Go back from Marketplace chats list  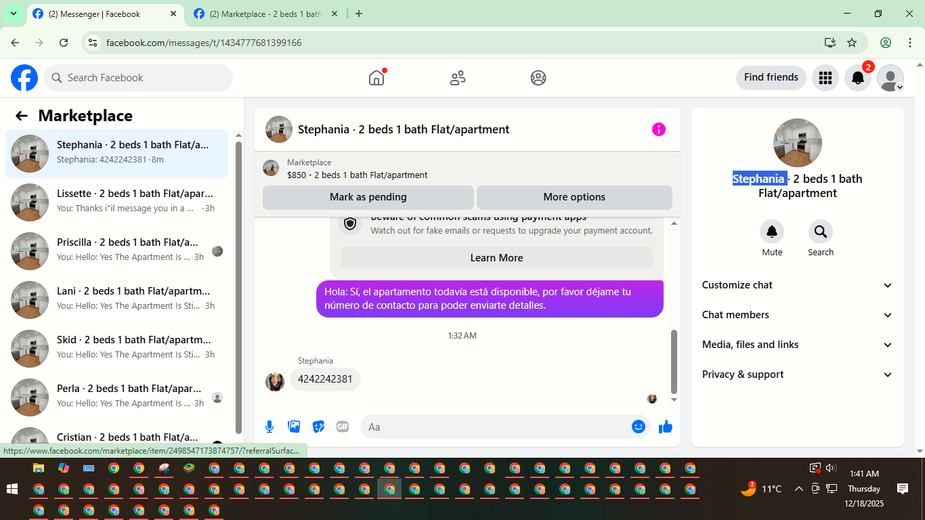tap(22, 116)
